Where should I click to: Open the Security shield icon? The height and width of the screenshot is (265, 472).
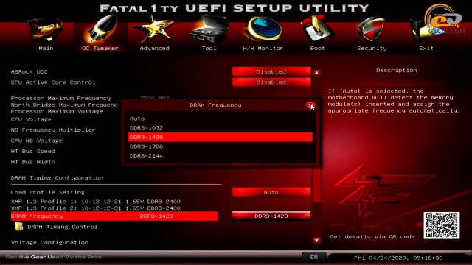tap(372, 30)
